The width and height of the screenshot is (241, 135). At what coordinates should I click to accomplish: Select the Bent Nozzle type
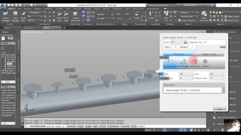tap(183, 63)
